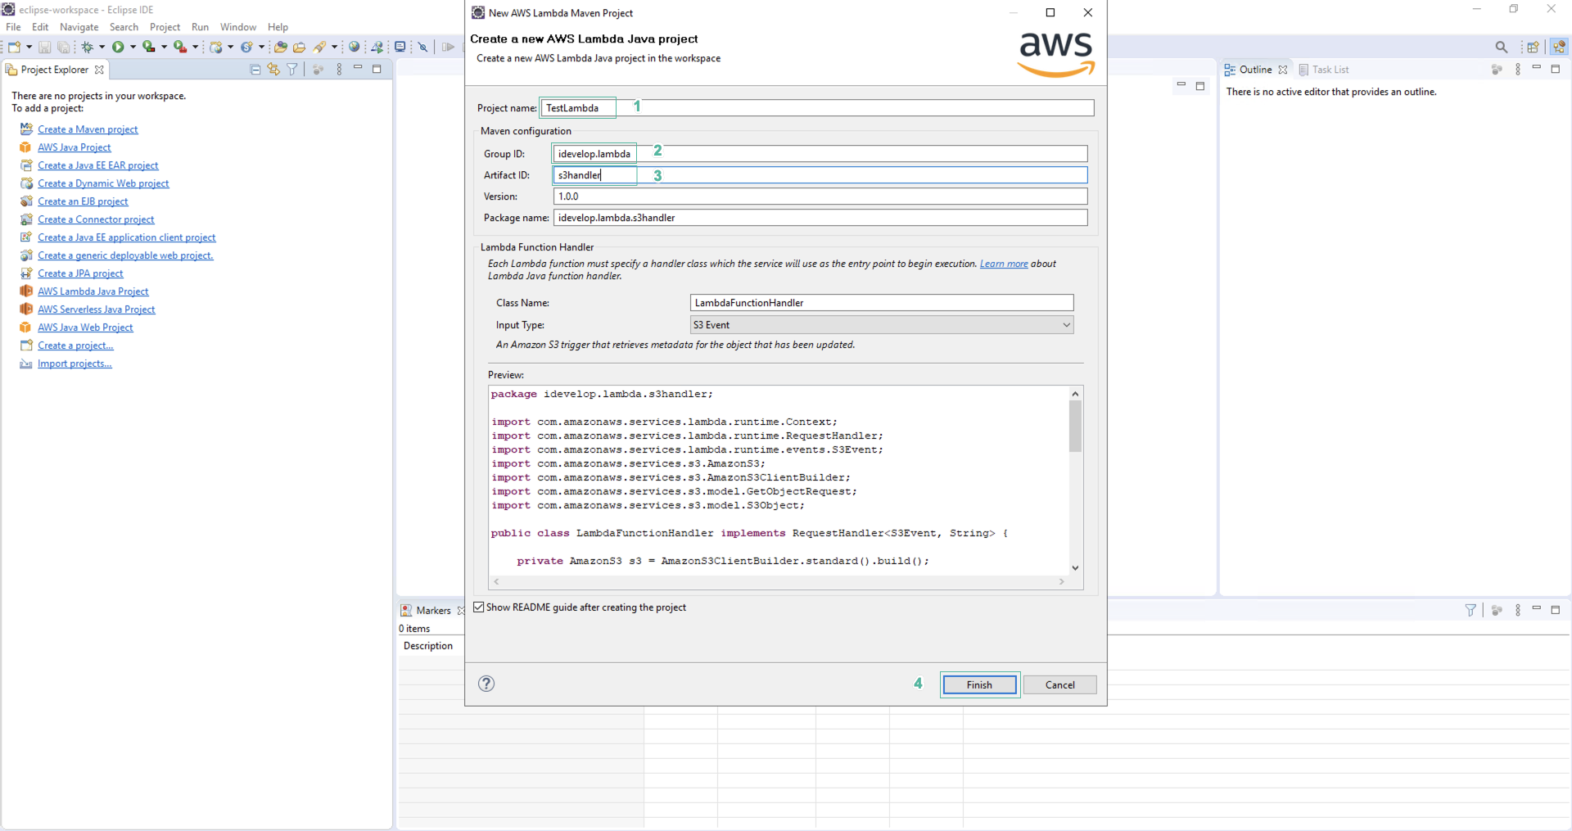Expand new web project dropdown arrow
1572x831 pixels.
click(230, 47)
